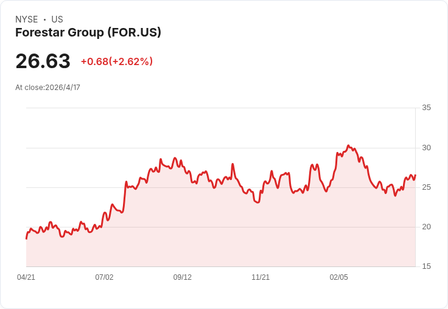Select the NYSE exchange label

click(26, 19)
